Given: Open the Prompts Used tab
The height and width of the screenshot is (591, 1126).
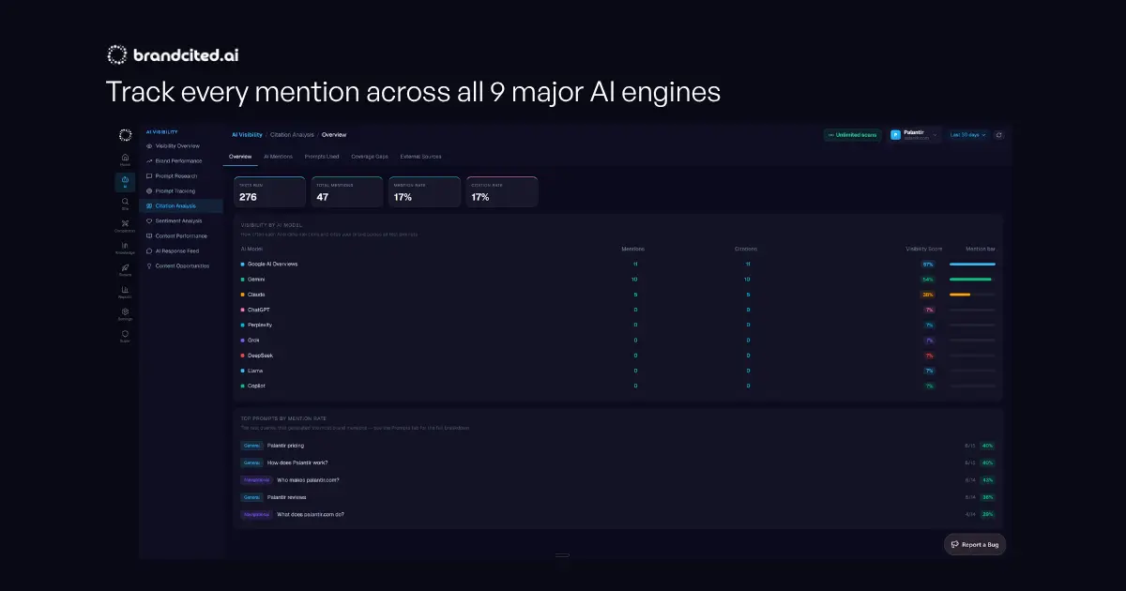Looking at the screenshot, I should pyautogui.click(x=322, y=157).
